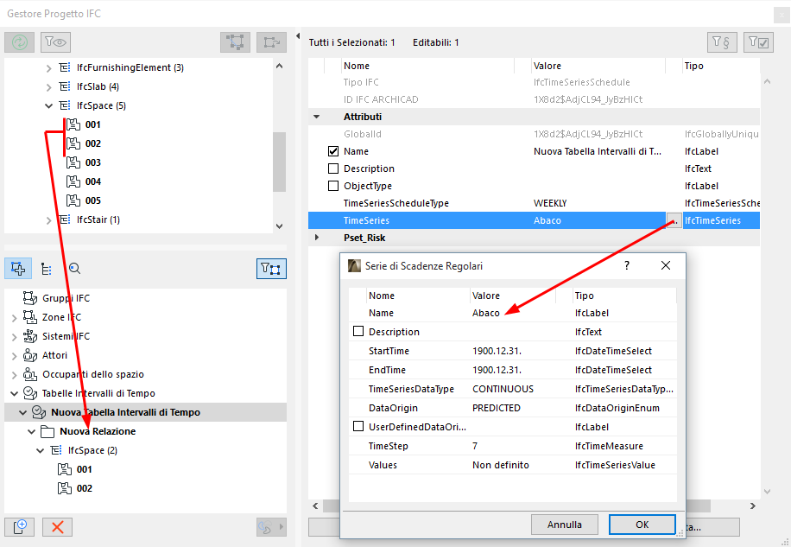Select space 005 in IfcSpace list
Screen dimensions: 791x547
[92, 200]
